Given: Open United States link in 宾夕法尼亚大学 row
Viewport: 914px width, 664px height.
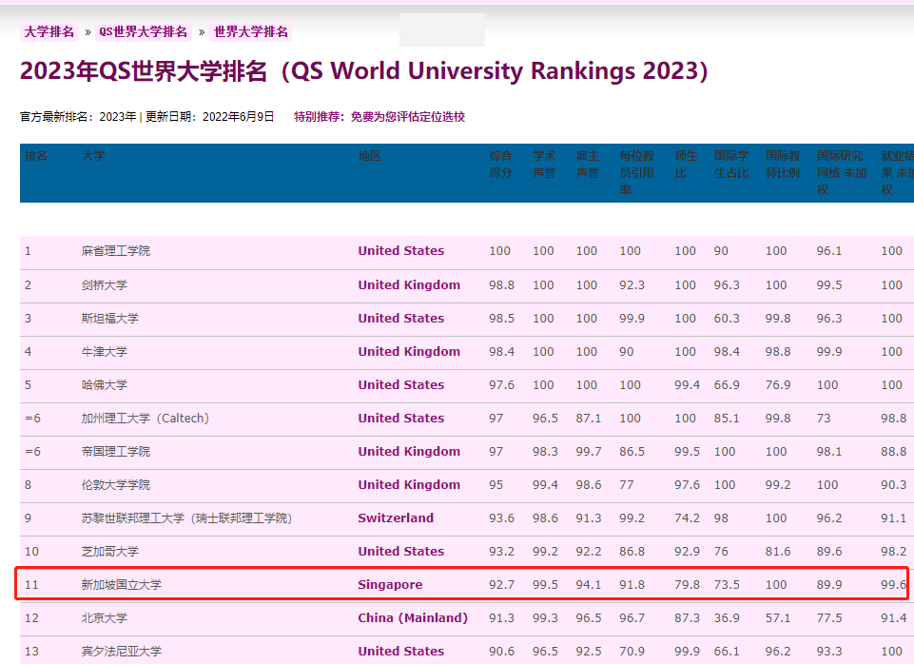Looking at the screenshot, I should click(401, 652).
